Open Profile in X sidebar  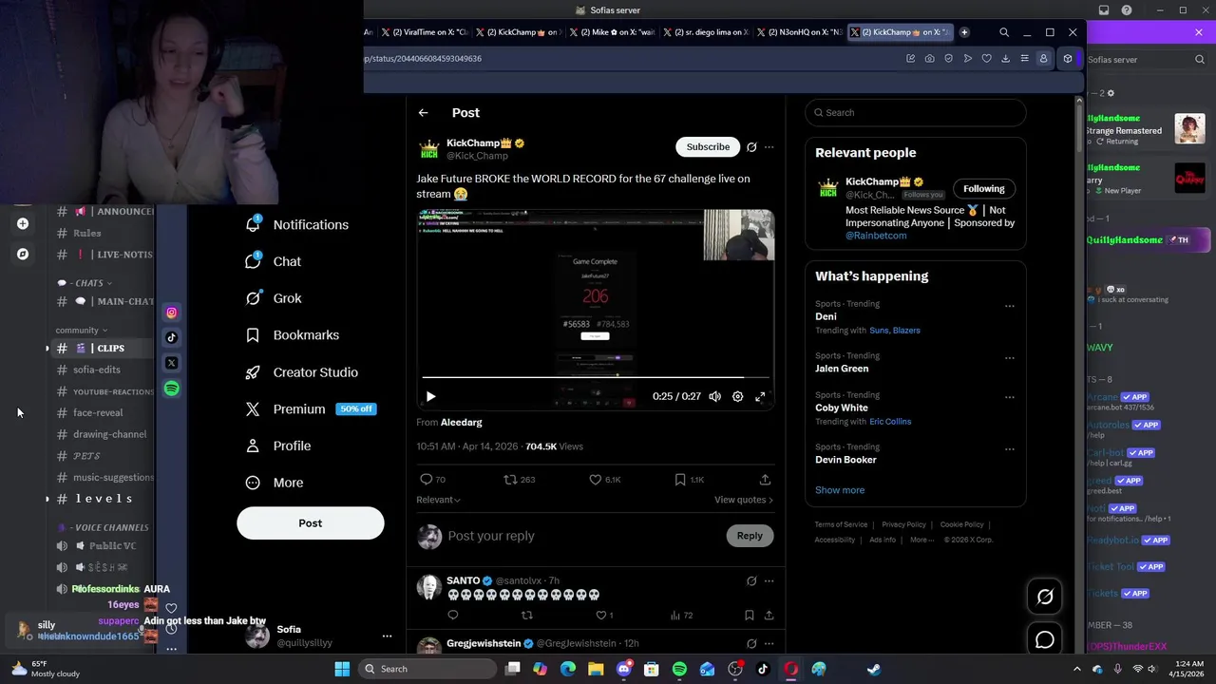(x=278, y=446)
